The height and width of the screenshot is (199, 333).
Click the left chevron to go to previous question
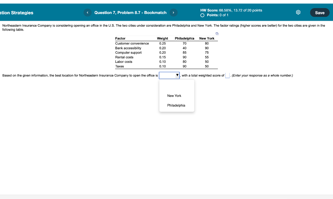pyautogui.click(x=87, y=13)
